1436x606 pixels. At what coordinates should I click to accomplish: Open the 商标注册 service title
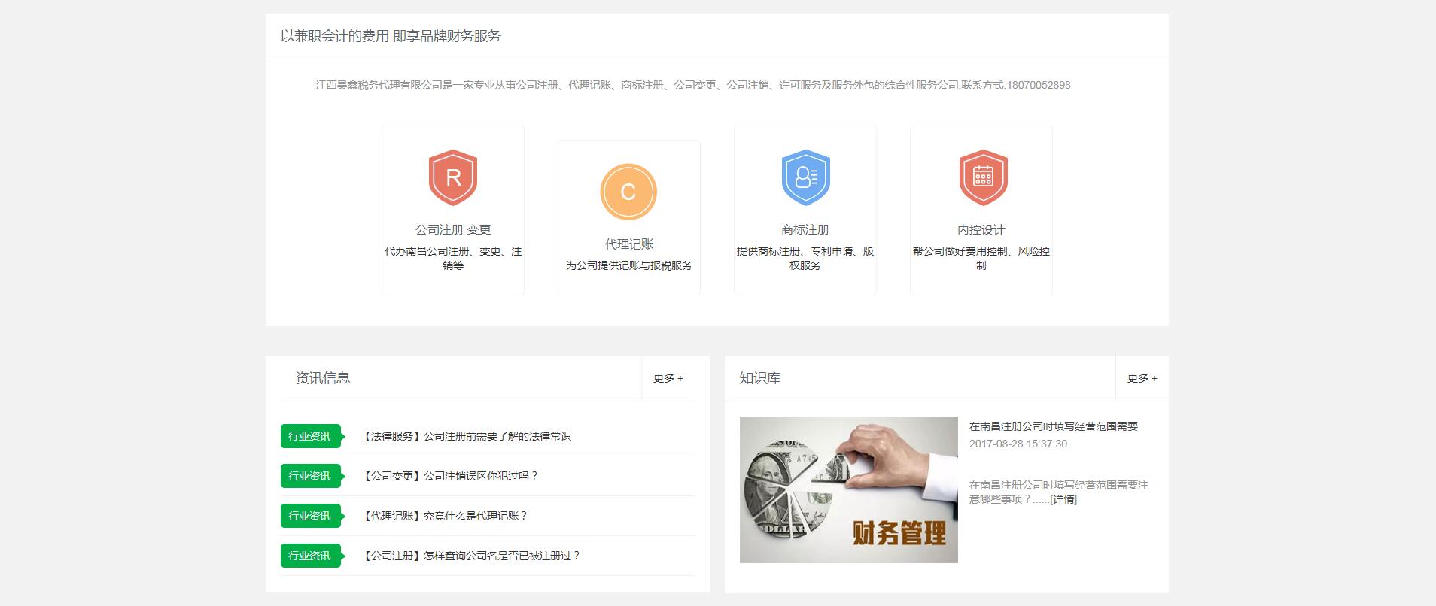click(x=805, y=229)
